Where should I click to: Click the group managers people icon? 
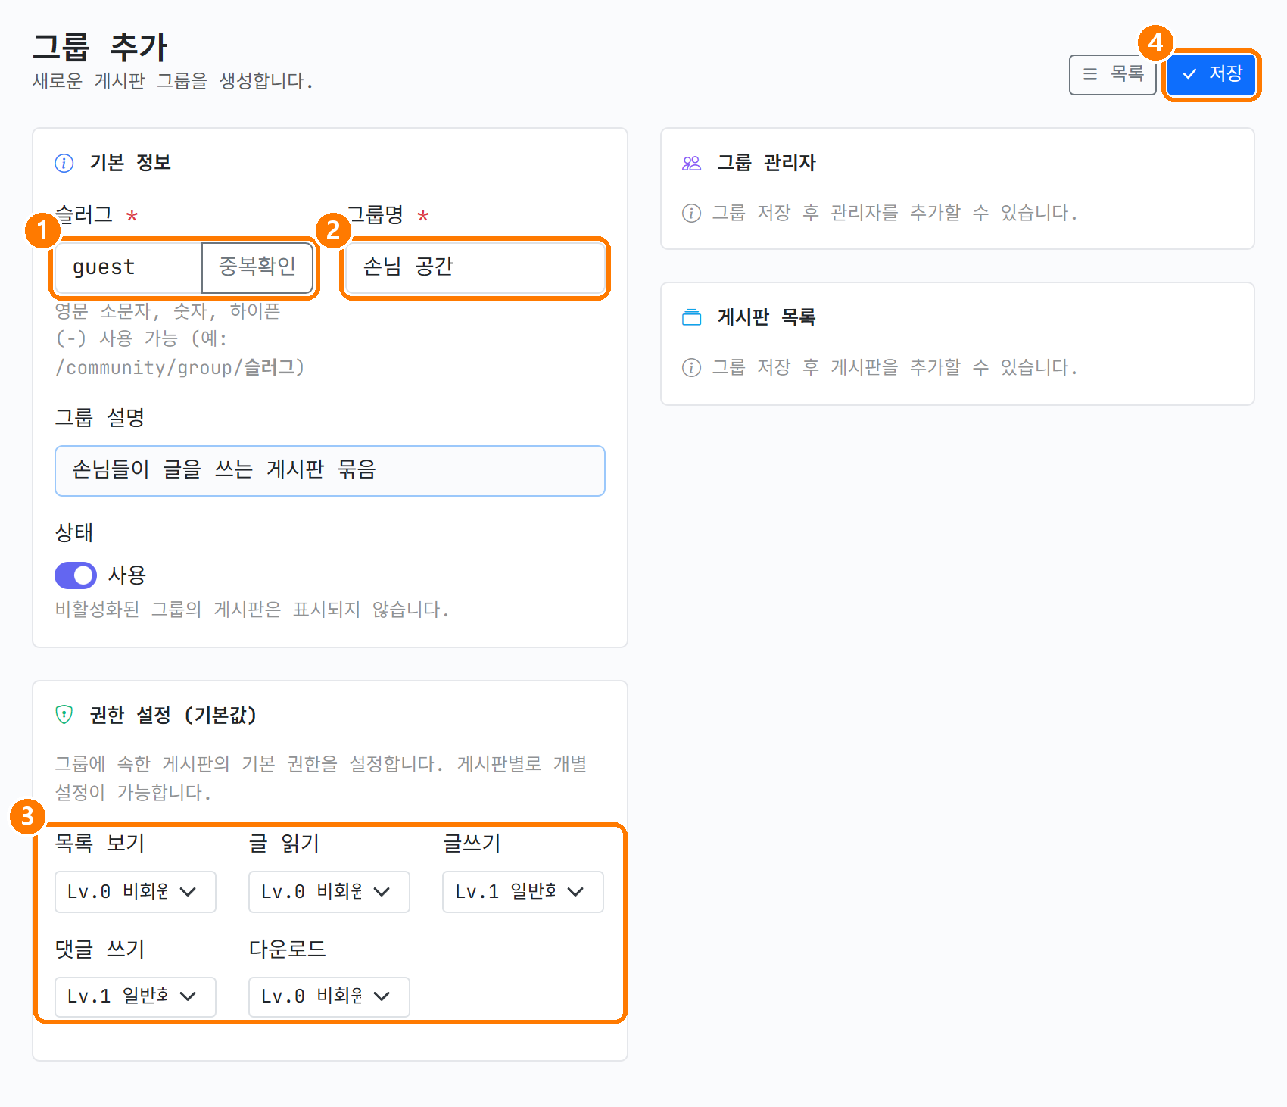tap(692, 163)
